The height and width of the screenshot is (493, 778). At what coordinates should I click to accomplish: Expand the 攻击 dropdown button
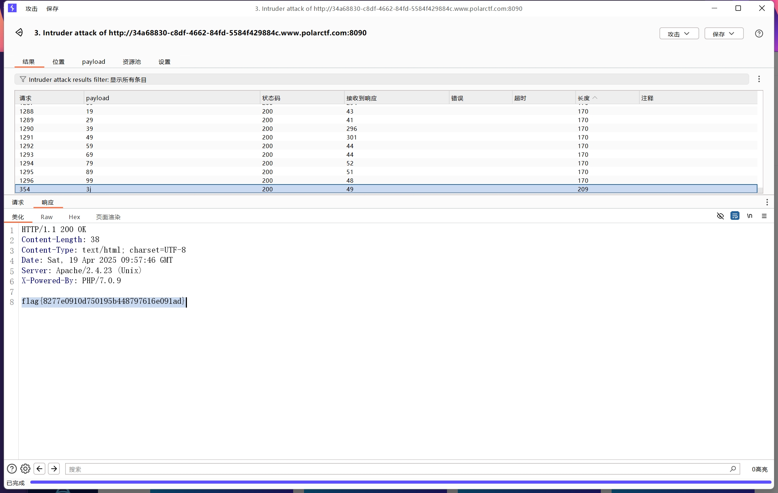pyautogui.click(x=679, y=34)
